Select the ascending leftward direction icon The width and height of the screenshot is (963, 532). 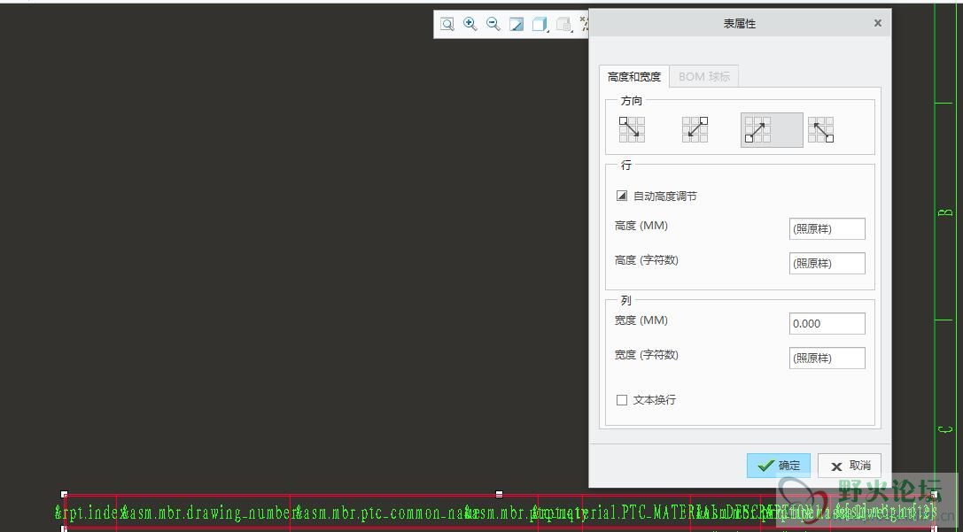coord(820,129)
